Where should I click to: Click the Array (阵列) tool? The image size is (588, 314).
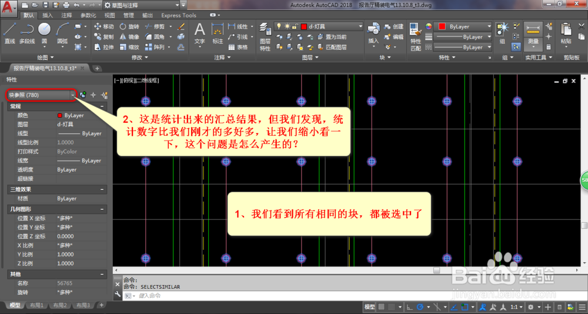click(x=155, y=47)
